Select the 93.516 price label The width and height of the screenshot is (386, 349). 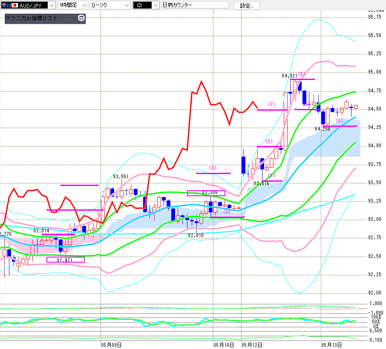(261, 183)
